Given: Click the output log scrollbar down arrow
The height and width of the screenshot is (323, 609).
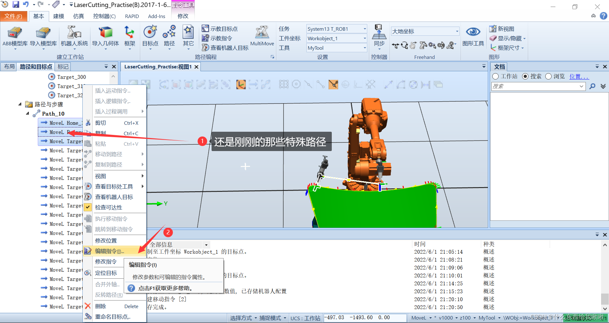Looking at the screenshot, I should [605, 308].
